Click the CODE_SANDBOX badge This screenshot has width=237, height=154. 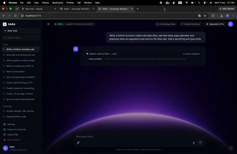(x=191, y=54)
